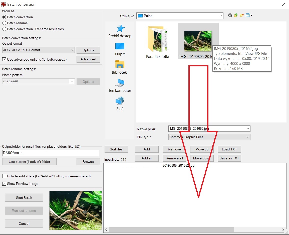This screenshot has height=235, width=289.
Task: Open the Szukaj w location dropdown
Action: point(180,16)
